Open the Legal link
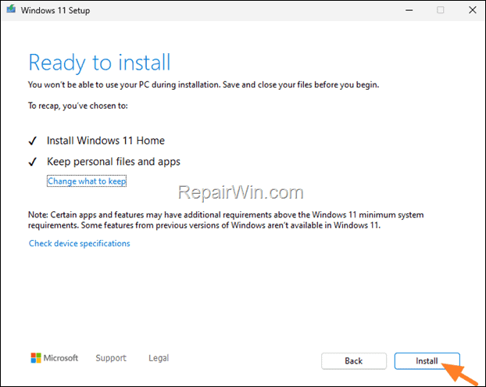Image resolution: width=486 pixels, height=387 pixels. click(159, 358)
